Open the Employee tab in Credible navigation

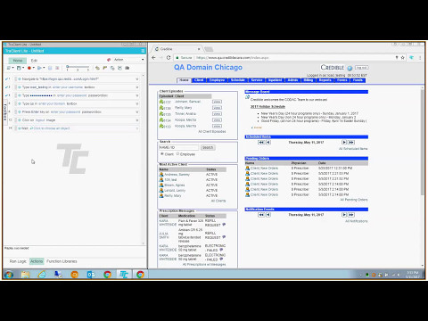(x=217, y=80)
